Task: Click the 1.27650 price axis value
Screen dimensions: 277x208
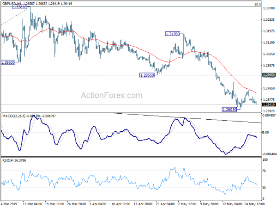Action: [x=269, y=88]
